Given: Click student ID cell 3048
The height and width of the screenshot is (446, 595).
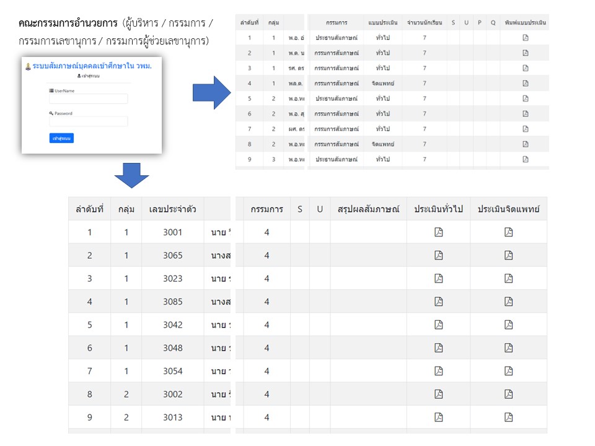Looking at the screenshot, I should point(173,348).
